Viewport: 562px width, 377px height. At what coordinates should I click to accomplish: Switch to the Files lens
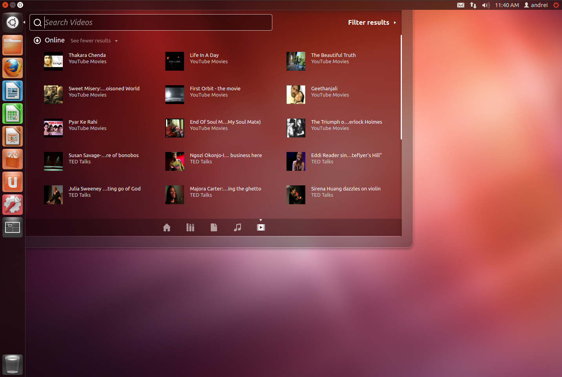coord(214,227)
